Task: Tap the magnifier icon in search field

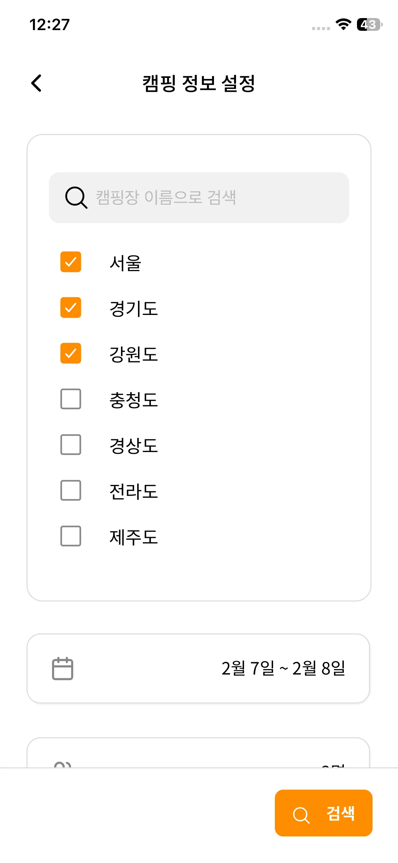Action: pyautogui.click(x=76, y=198)
